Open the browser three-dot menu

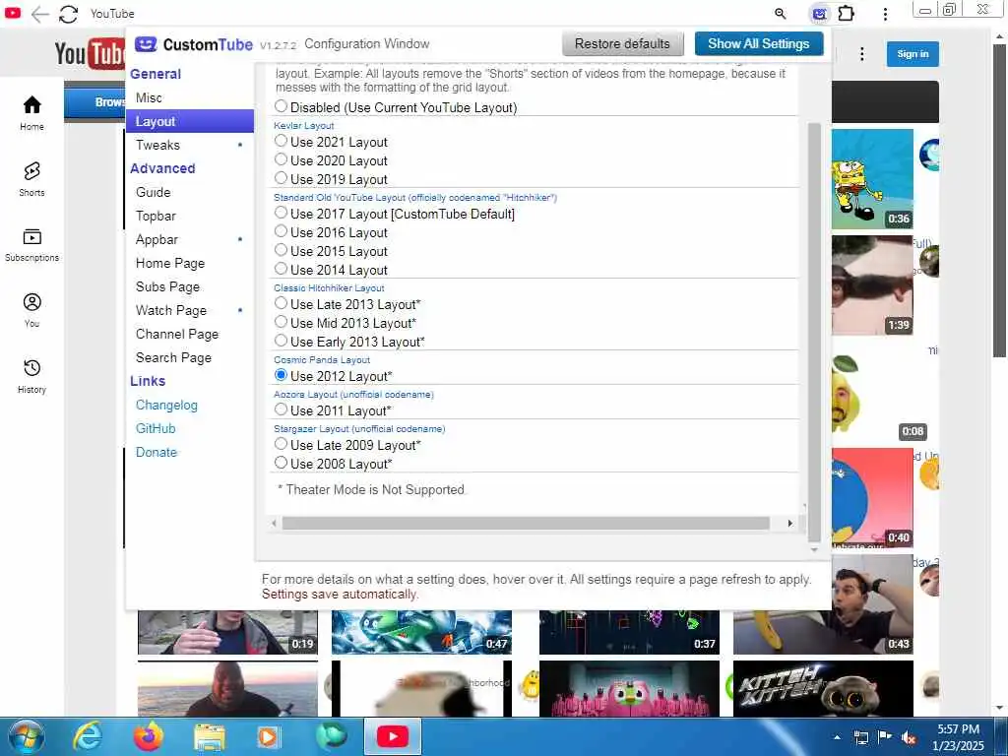point(885,14)
